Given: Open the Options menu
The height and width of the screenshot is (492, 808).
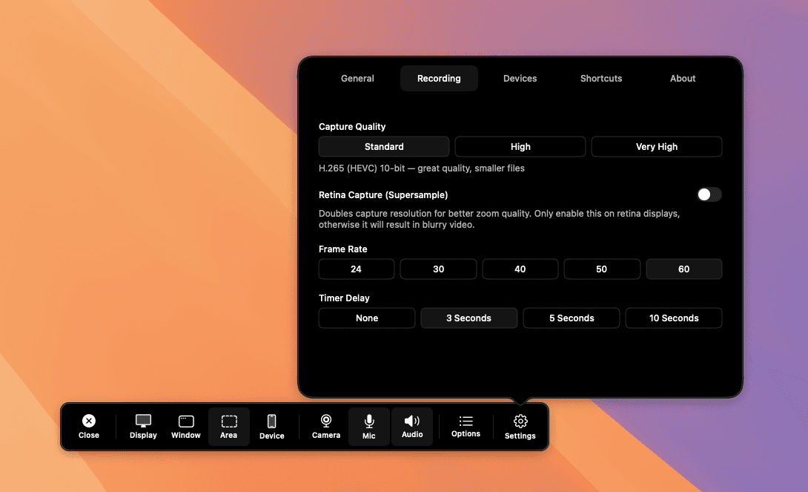Looking at the screenshot, I should click(466, 427).
